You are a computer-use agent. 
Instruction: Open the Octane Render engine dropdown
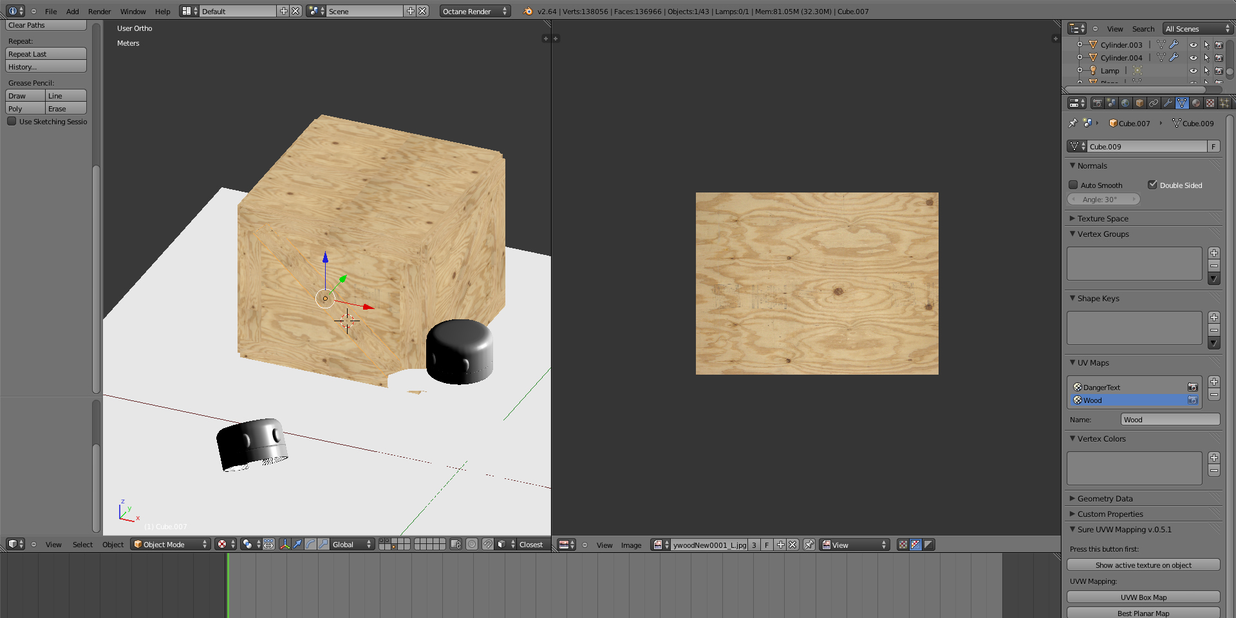tap(475, 11)
